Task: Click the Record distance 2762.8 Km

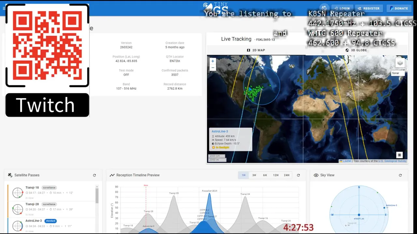Action: (175, 88)
